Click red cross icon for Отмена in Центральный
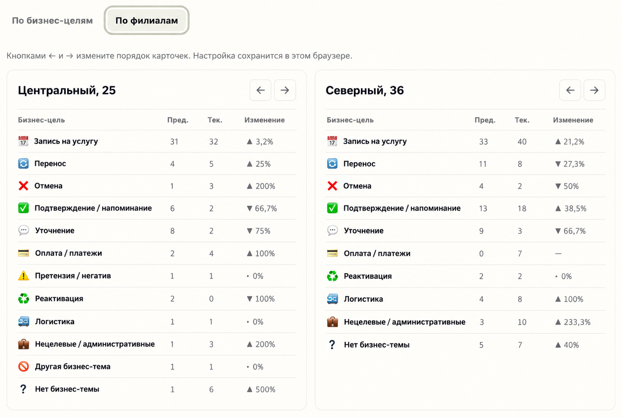 click(x=24, y=186)
